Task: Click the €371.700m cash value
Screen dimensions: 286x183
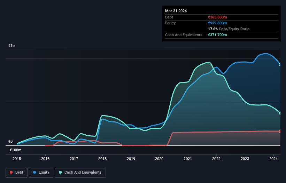Action: (217, 35)
